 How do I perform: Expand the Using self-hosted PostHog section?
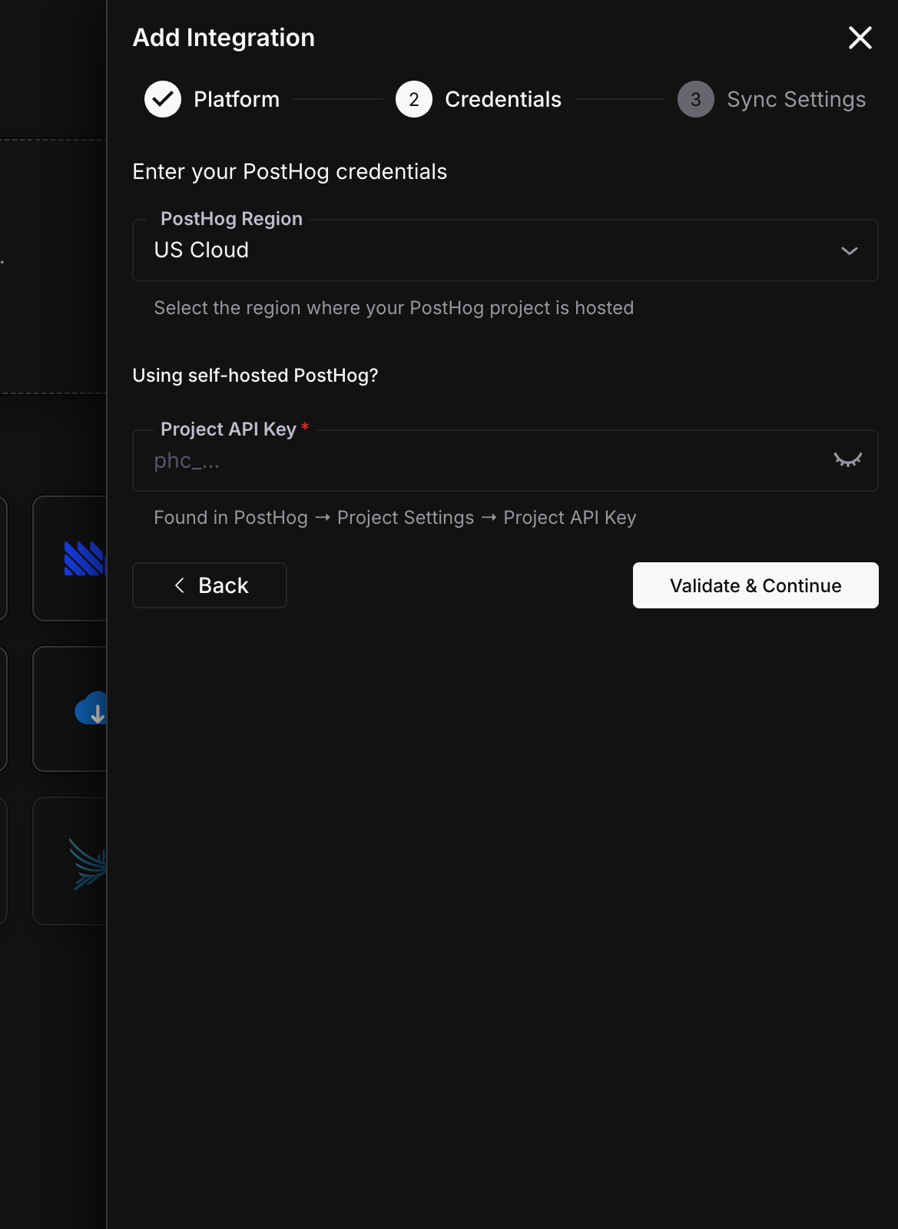256,376
